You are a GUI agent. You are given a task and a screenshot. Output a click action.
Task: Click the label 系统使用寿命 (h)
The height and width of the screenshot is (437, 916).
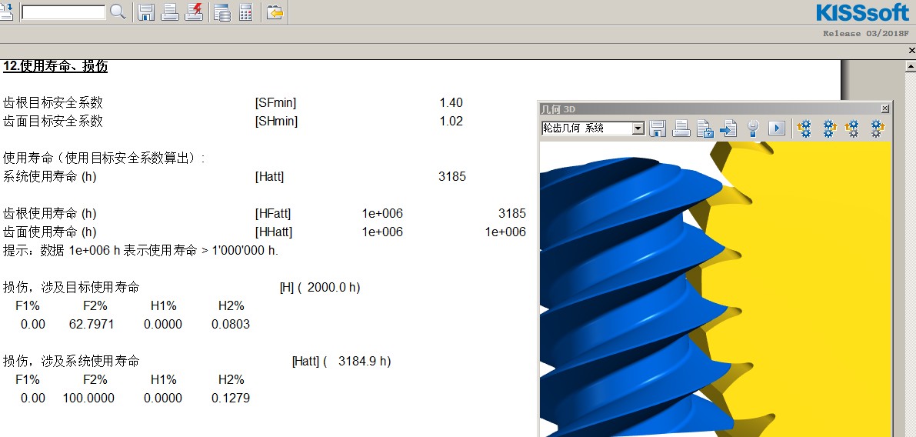point(50,176)
